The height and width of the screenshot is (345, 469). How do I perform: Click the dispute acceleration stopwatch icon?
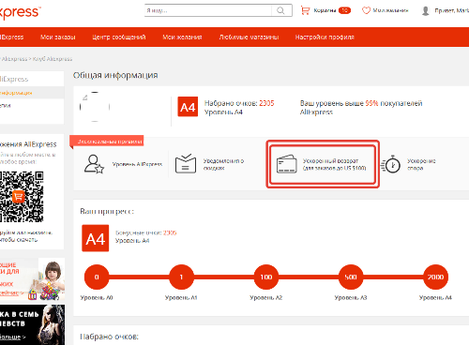(x=391, y=164)
